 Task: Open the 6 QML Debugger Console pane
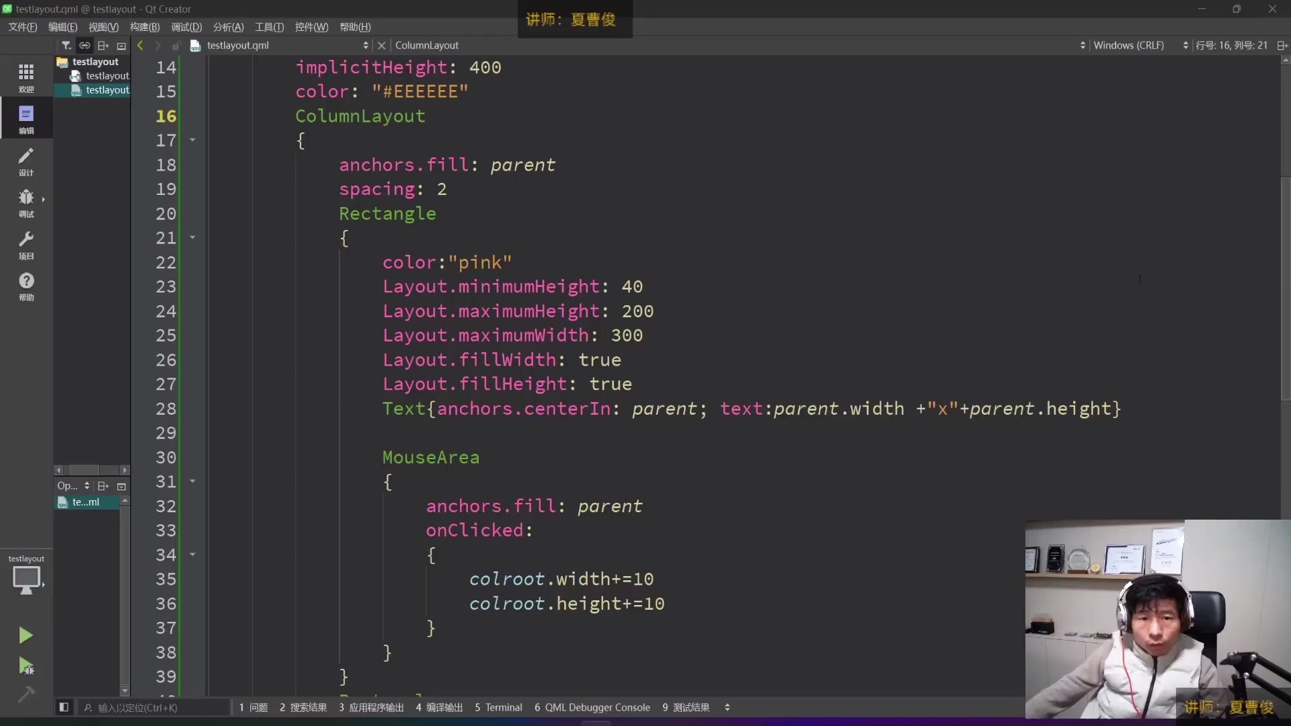[592, 707]
